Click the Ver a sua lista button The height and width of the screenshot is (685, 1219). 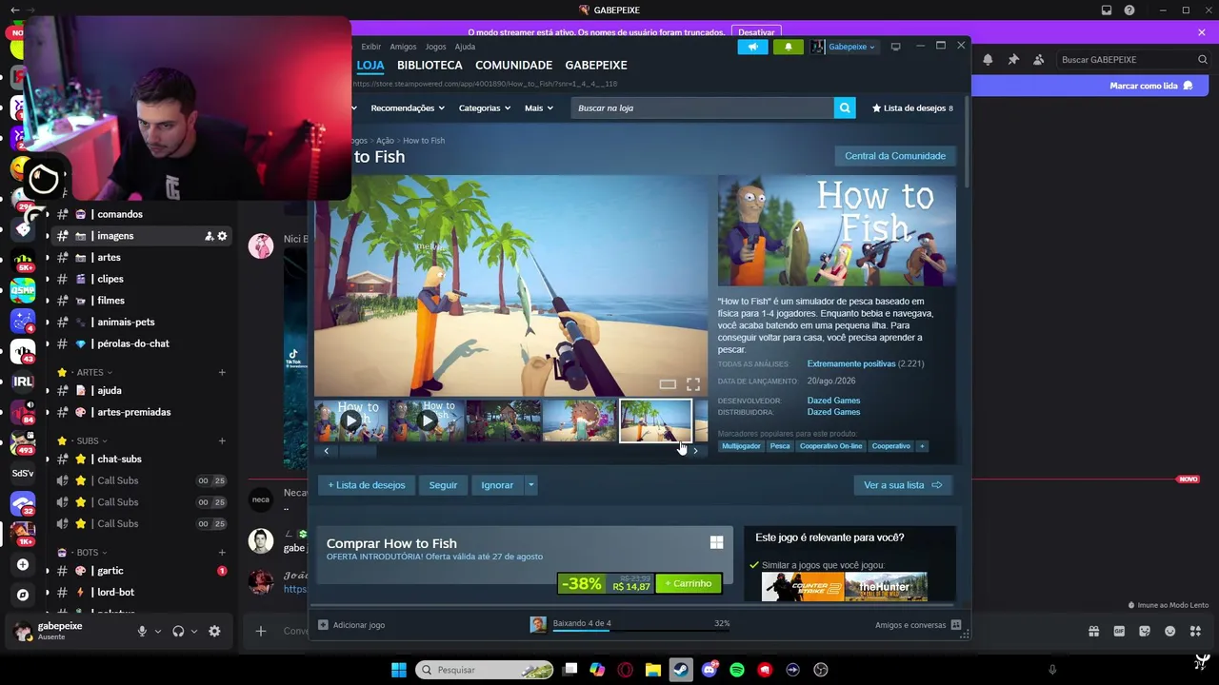pyautogui.click(x=903, y=485)
